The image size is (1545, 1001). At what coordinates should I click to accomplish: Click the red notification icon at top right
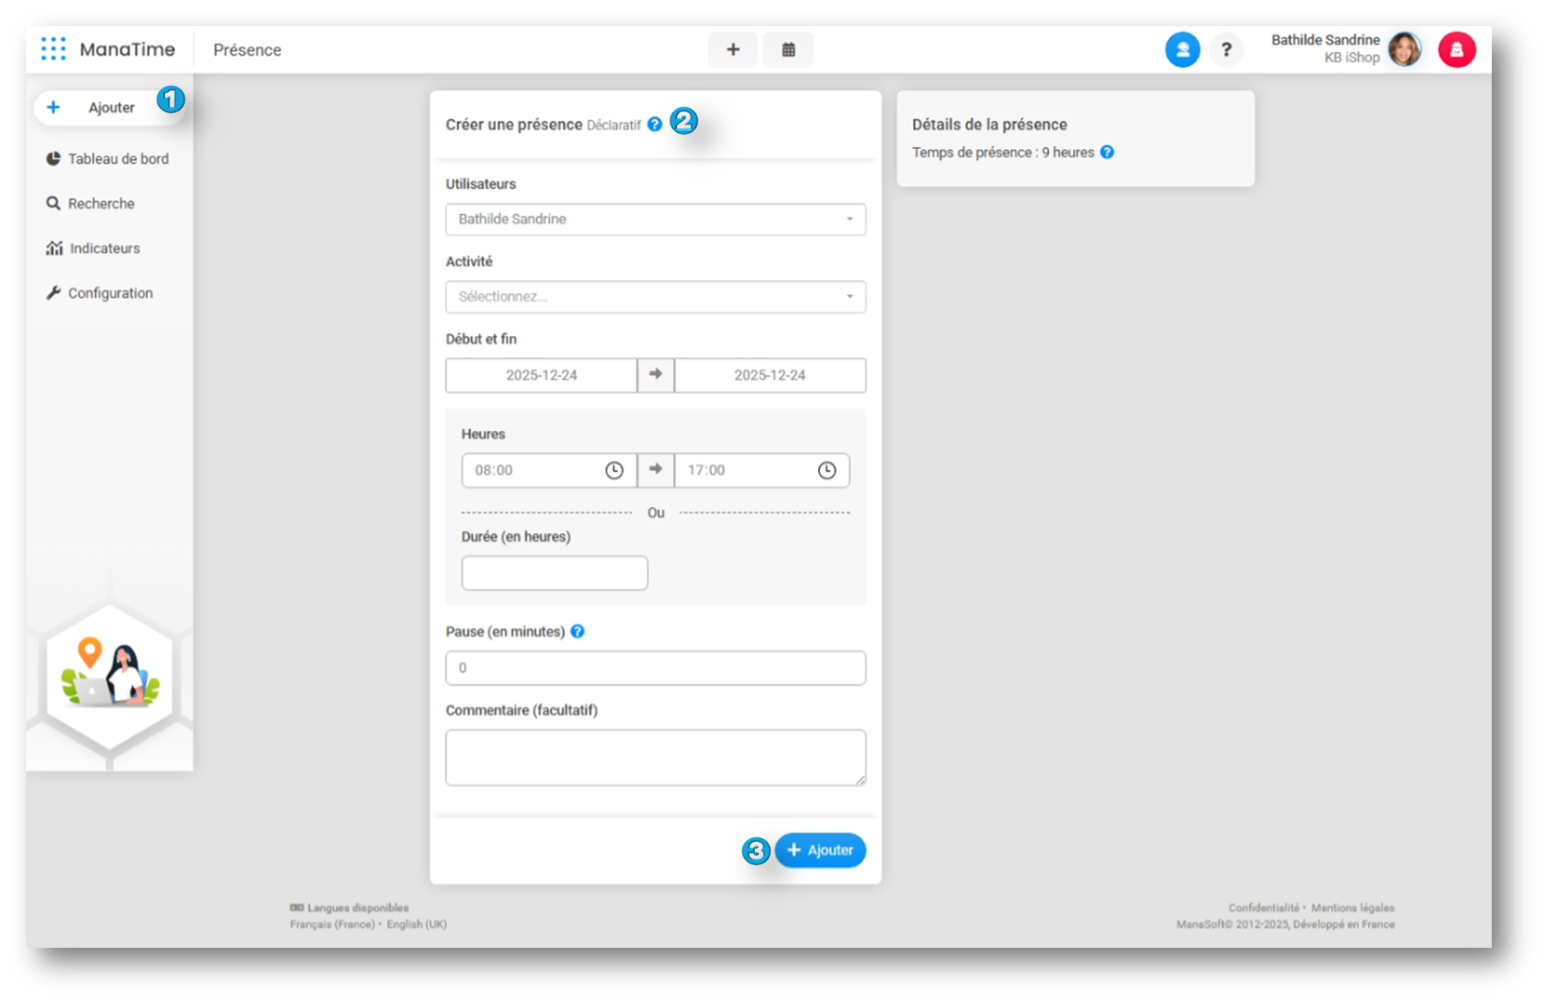1456,50
